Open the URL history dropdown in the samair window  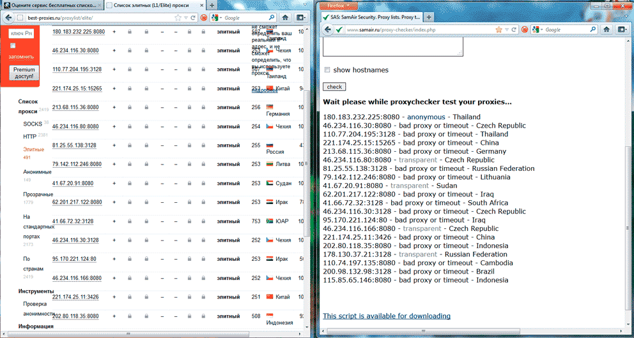(x=506, y=30)
